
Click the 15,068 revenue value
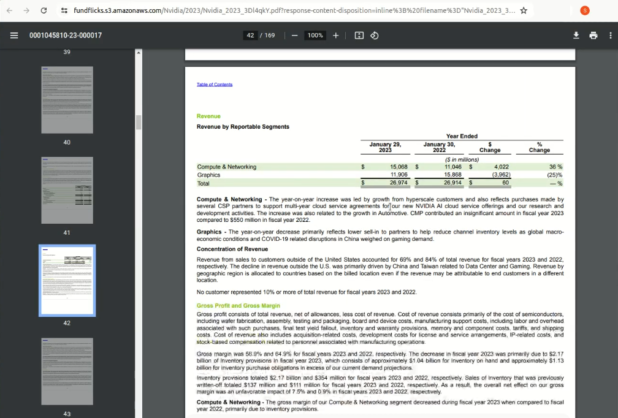pos(399,167)
